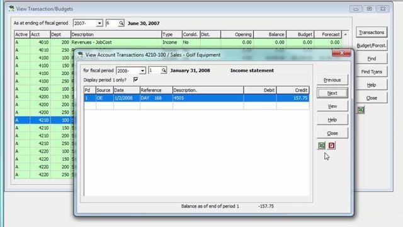Click the Credit column header
The image size is (403, 227).
pos(293,90)
